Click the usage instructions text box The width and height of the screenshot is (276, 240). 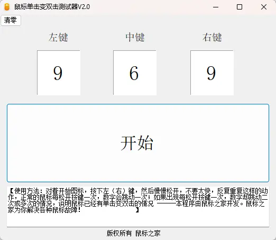coord(138,207)
